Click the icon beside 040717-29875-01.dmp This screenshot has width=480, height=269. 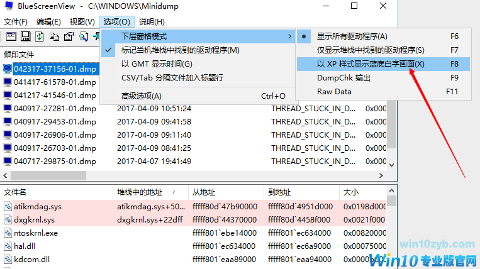(8, 161)
